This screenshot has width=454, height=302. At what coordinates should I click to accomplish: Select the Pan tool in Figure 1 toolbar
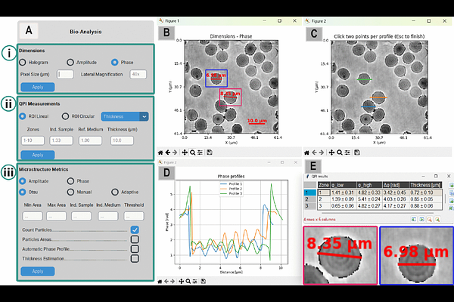[x=186, y=153]
